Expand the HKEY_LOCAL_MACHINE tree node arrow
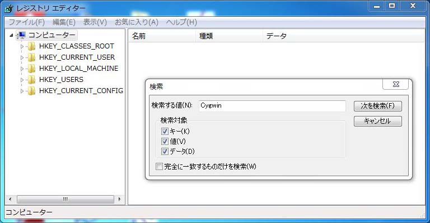 (22, 69)
